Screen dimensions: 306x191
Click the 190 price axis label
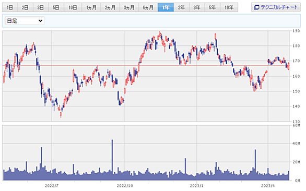[x=296, y=31]
